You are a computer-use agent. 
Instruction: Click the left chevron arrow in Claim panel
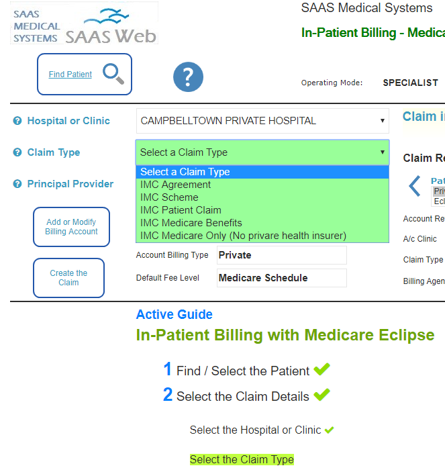[x=415, y=186]
